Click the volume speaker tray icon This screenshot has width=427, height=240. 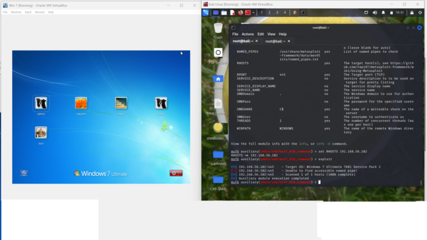pos(375,13)
